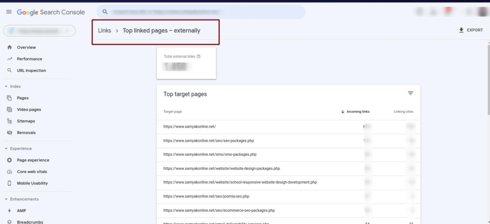Collapse the Enhancements section
Image resolution: width=490 pixels, height=224 pixels.
[x=21, y=199]
